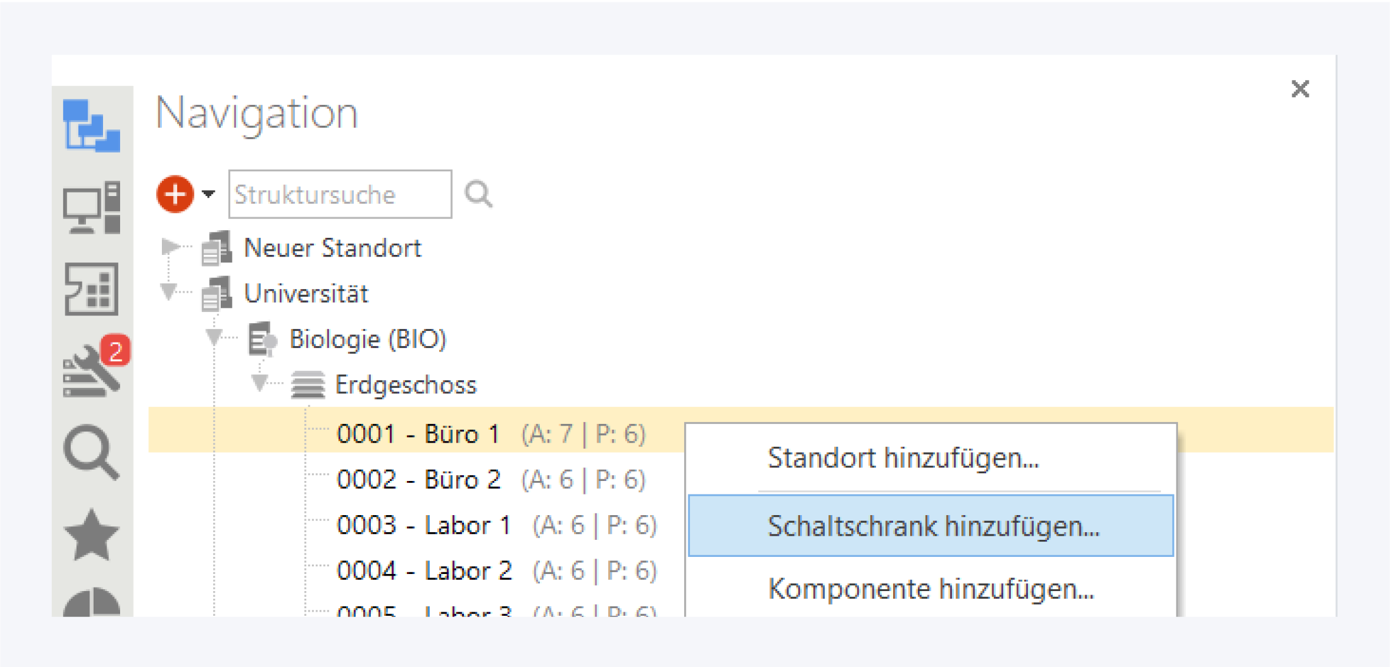Open the search sidebar icon
1390x667 pixels.
(x=91, y=452)
